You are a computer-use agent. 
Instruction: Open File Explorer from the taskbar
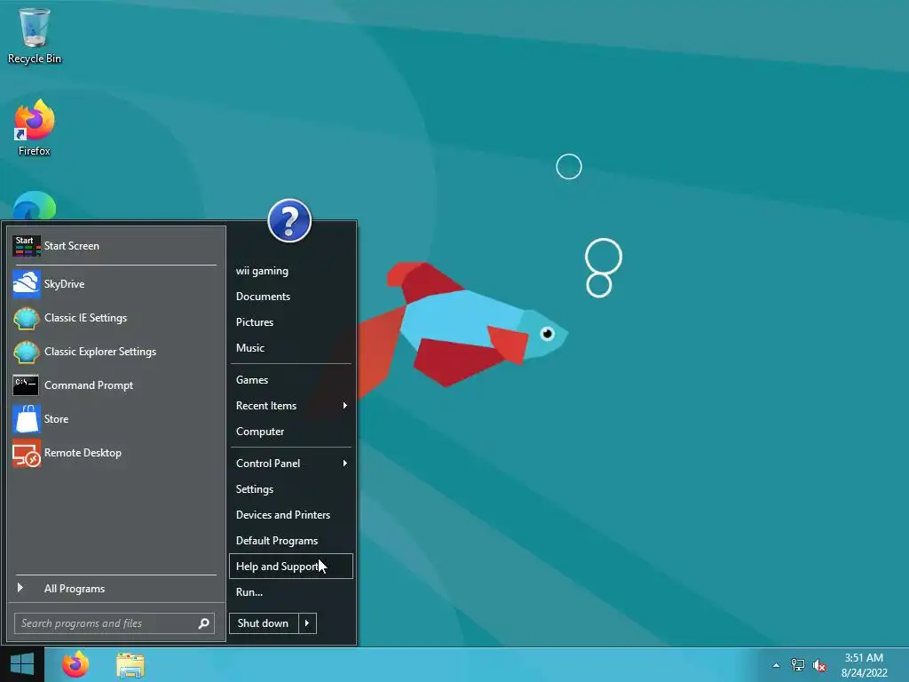pos(130,665)
